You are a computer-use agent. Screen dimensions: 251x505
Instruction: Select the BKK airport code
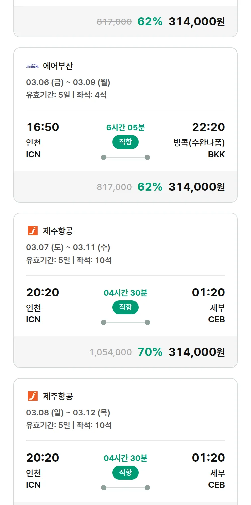216,154
